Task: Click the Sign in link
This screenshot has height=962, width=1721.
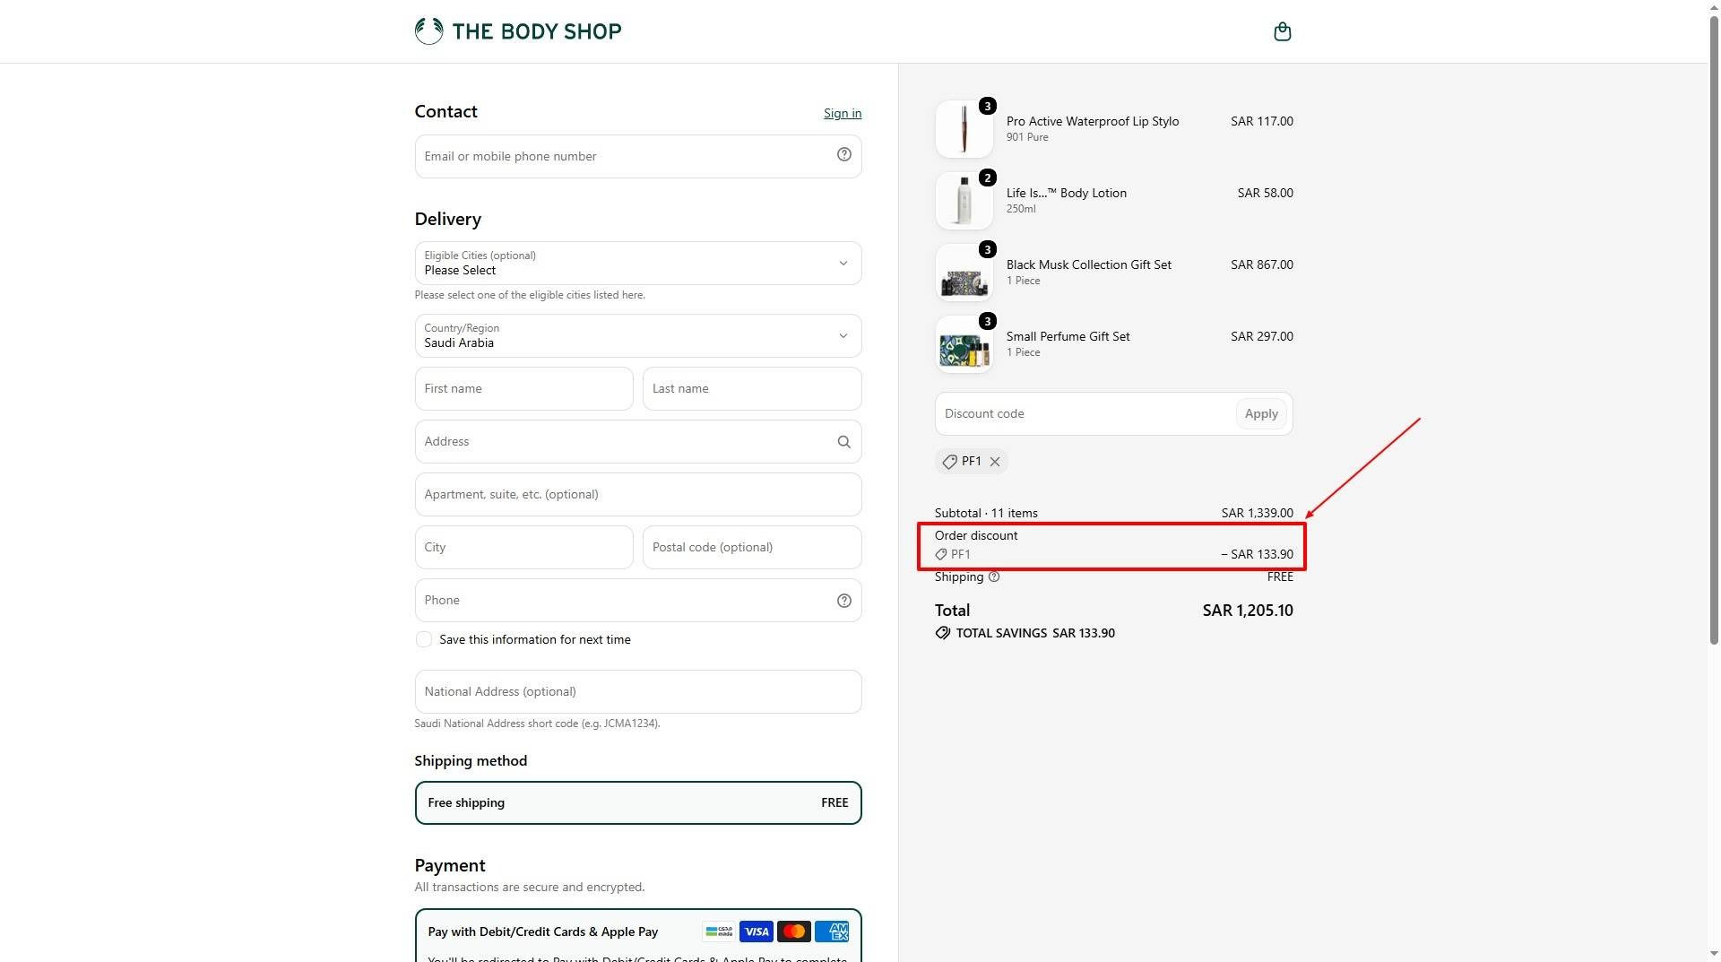Action: pos(843,113)
